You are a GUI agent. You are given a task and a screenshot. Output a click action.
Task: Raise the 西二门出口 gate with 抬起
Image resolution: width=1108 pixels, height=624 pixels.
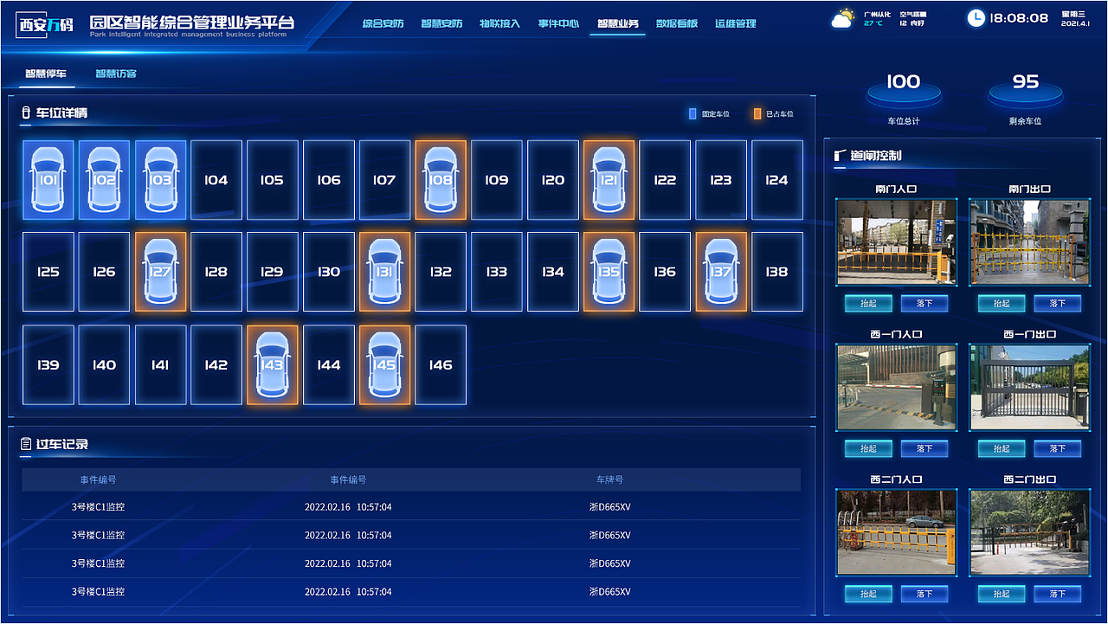click(x=1002, y=595)
